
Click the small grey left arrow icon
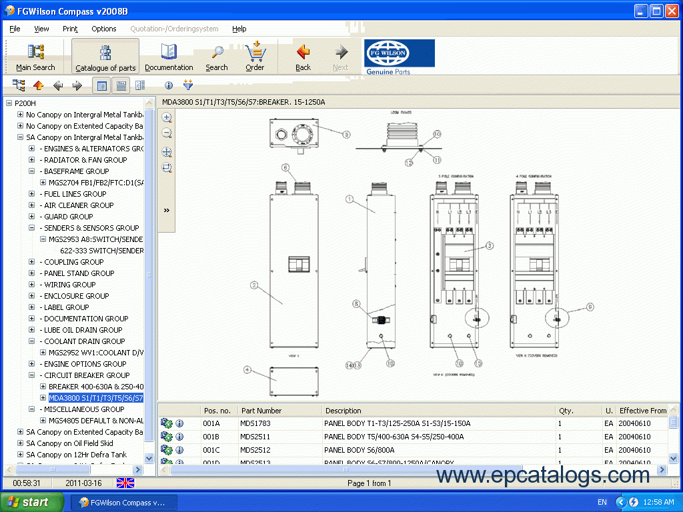pos(58,85)
